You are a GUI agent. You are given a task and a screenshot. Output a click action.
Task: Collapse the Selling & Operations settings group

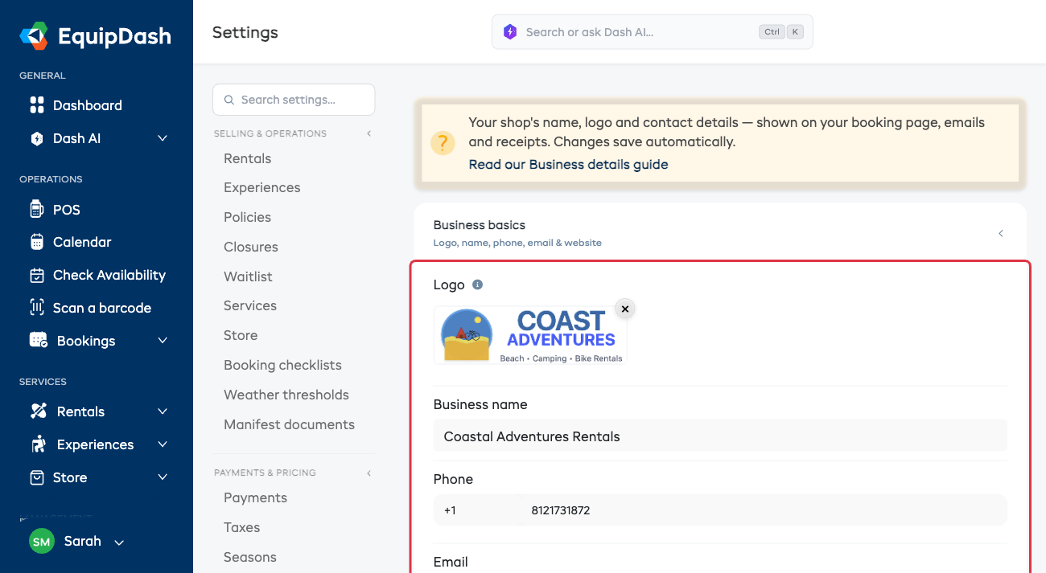(x=369, y=133)
